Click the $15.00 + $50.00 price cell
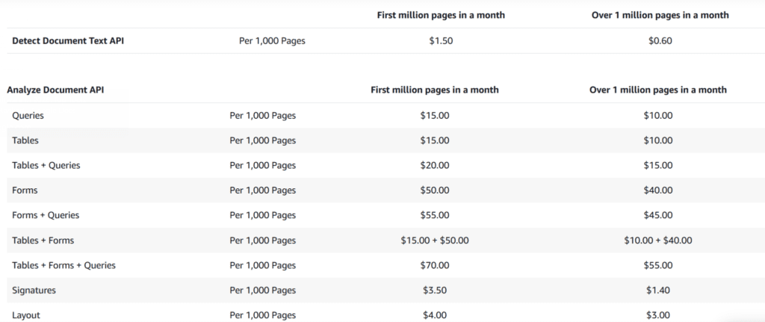765x322 pixels. tap(435, 241)
